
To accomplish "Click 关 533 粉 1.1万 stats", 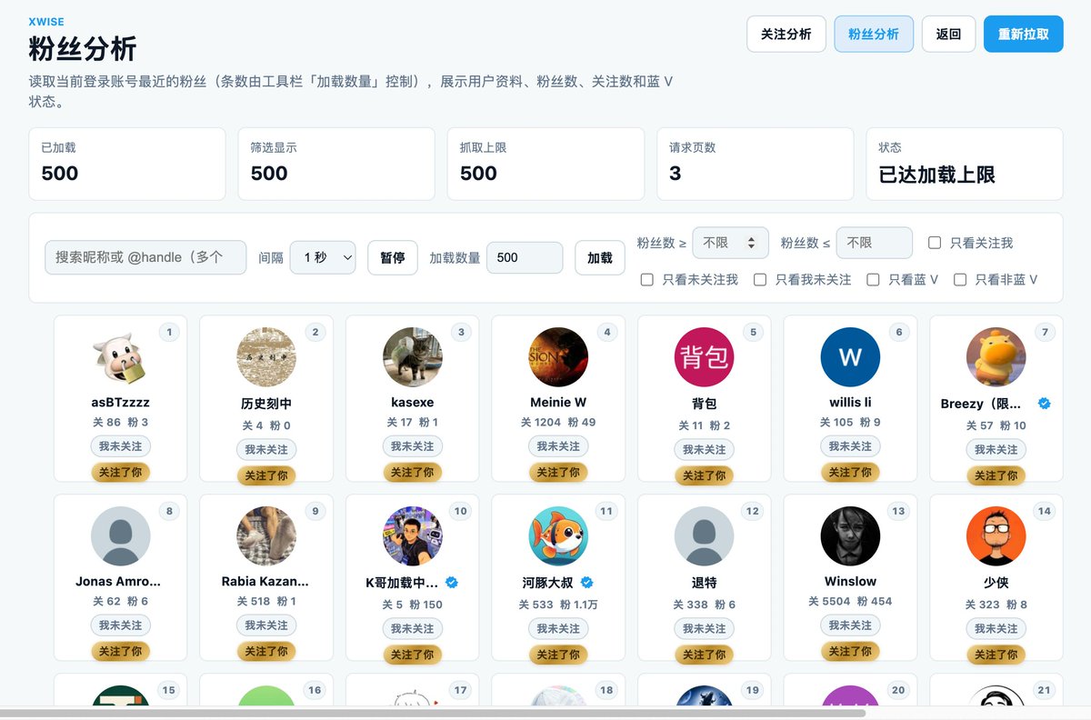I will (x=558, y=605).
